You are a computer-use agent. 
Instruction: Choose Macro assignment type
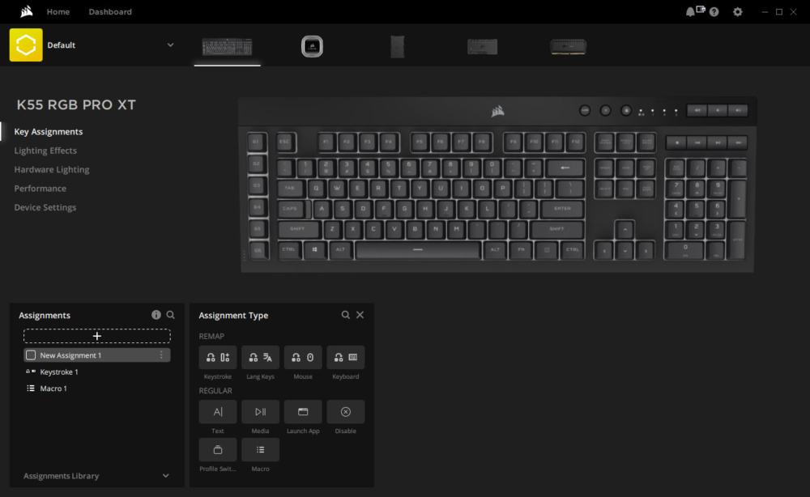260,450
